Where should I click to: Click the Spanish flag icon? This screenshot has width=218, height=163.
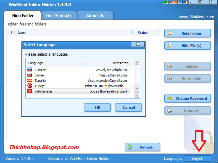(x=30, y=80)
